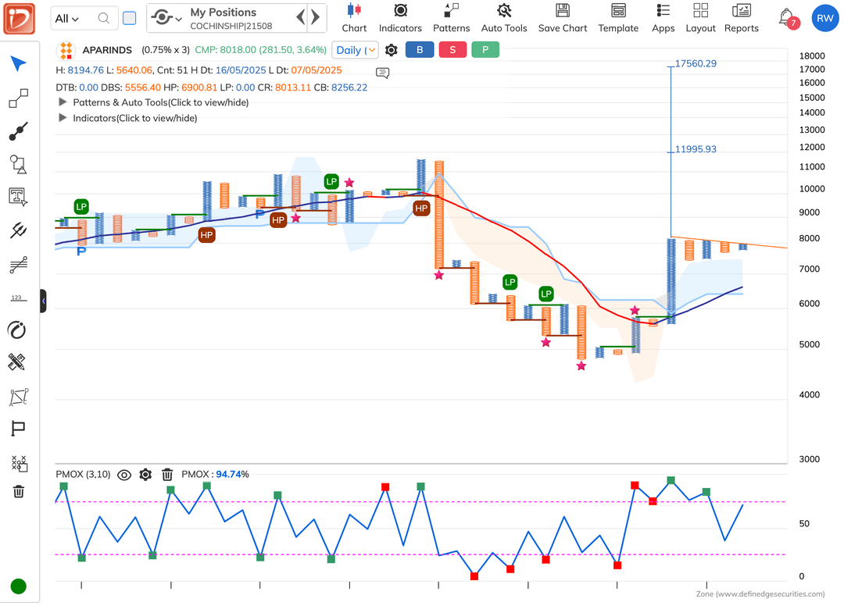Open the notifications bell

click(x=787, y=18)
